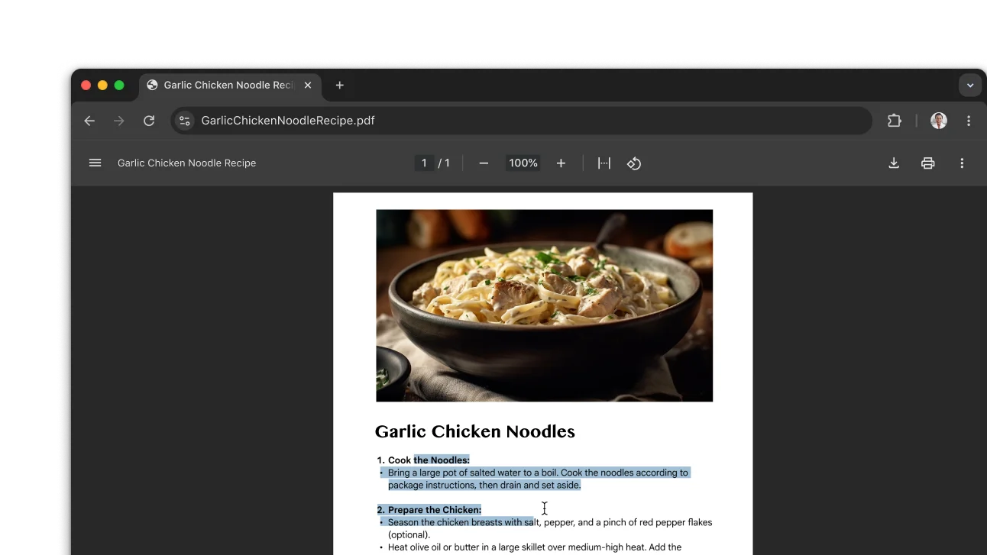Go back to the previous page

89,121
